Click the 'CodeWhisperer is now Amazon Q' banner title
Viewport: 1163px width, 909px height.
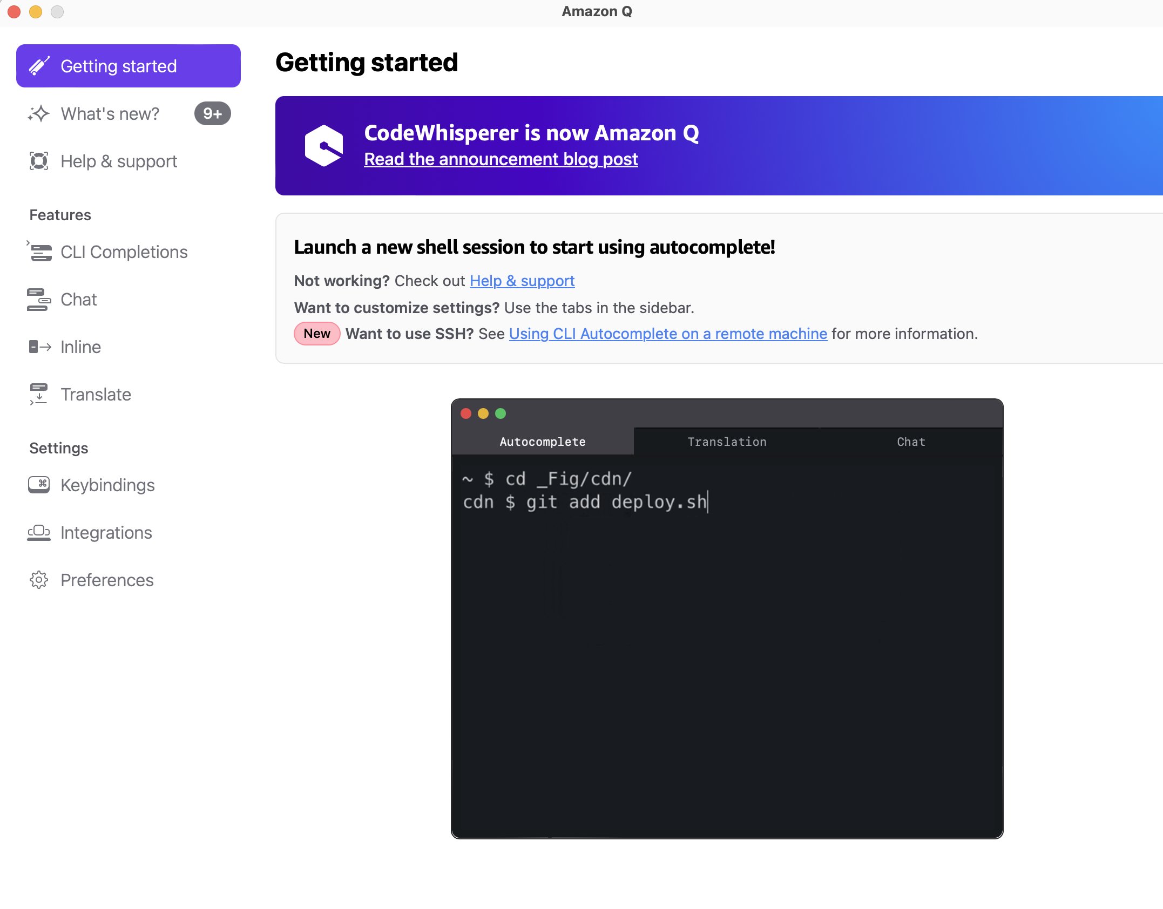click(x=531, y=133)
